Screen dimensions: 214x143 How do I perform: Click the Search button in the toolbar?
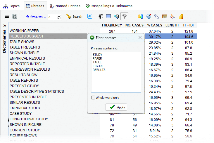coord(74,17)
